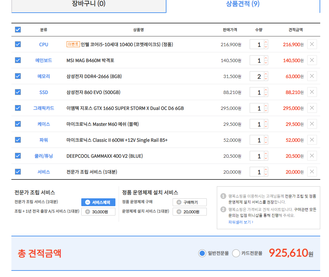Delete the MSI MAG B460M mainboard row
Viewport: 329px width, 277px height.
312,60
